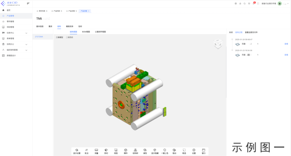Close the 产品列表 page tab

[x=61, y=11]
